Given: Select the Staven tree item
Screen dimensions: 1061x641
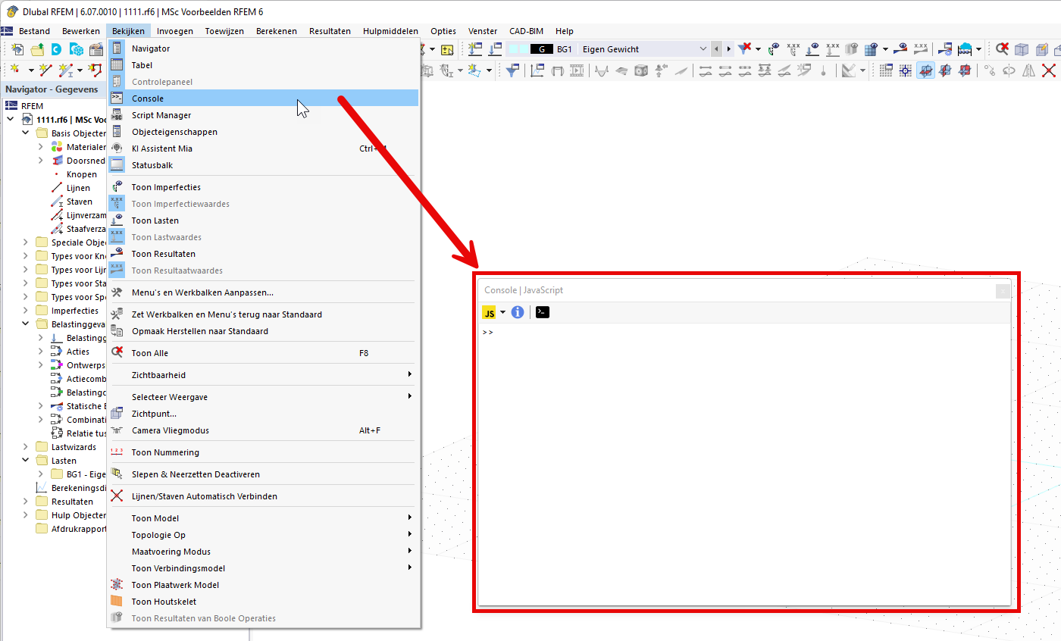Looking at the screenshot, I should 80,202.
